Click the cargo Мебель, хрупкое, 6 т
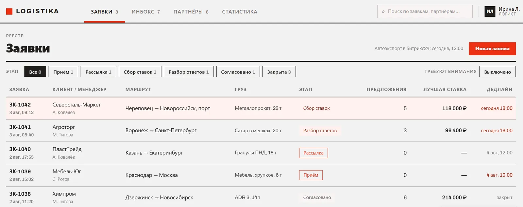Viewport: 523px width, 207px height. [x=258, y=175]
